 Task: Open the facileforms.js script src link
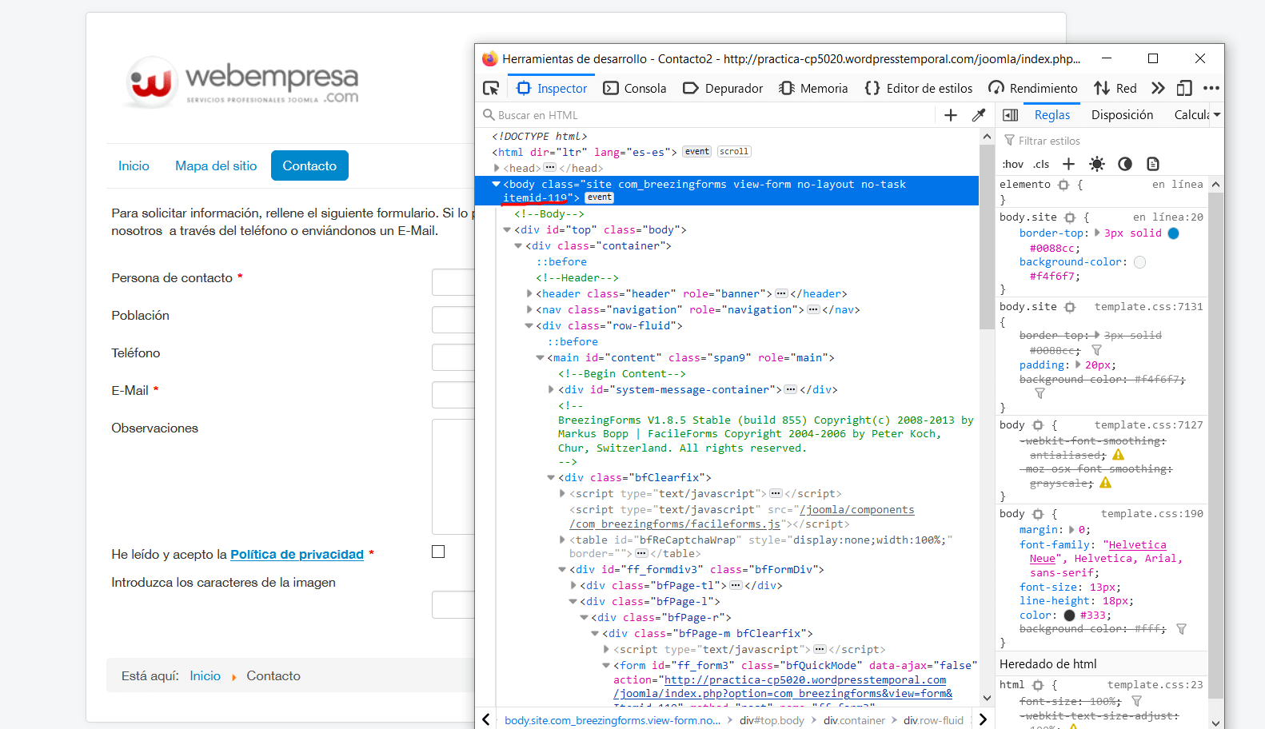[742, 517]
